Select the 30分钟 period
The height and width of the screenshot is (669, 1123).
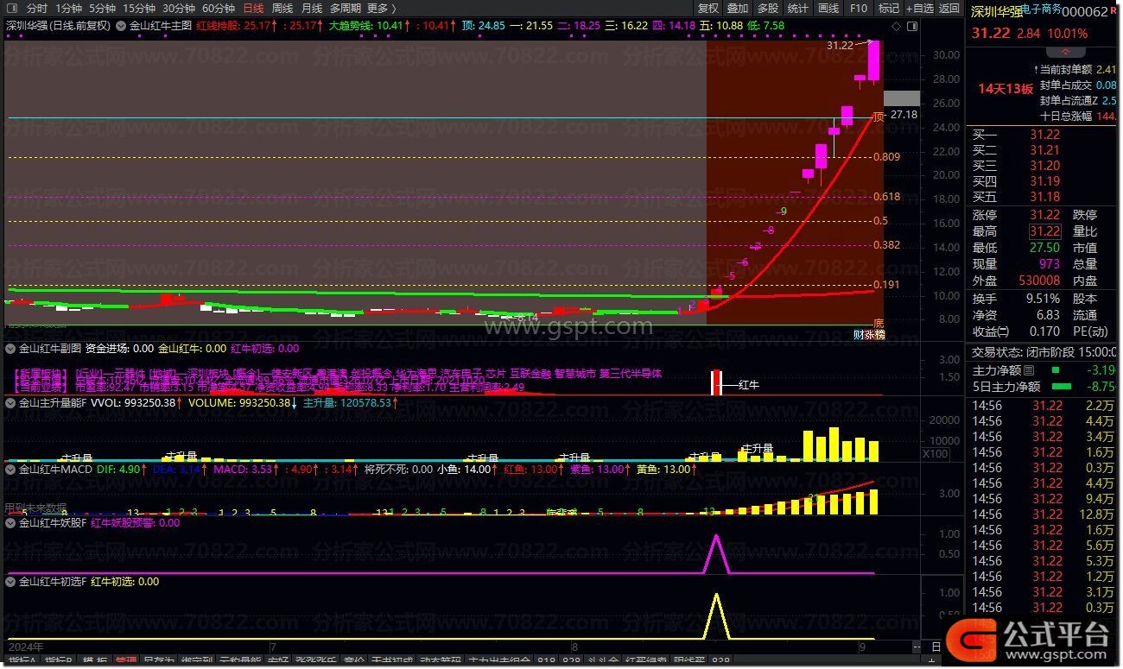point(178,8)
